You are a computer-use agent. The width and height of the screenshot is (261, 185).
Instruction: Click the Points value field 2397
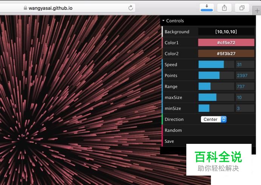click(x=245, y=76)
